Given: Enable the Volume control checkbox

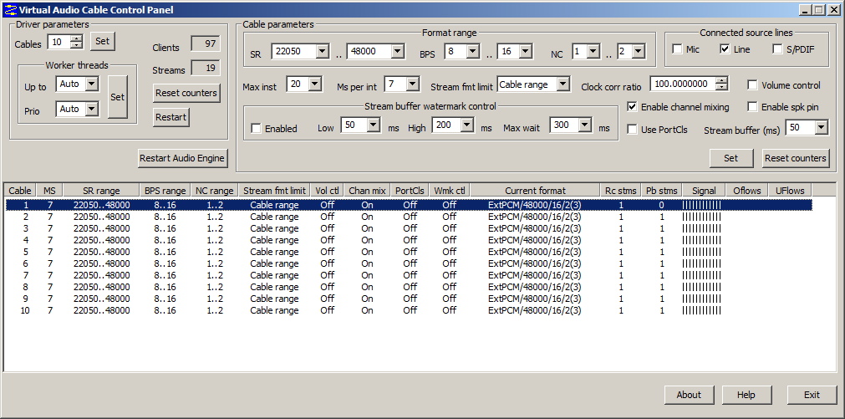Looking at the screenshot, I should coord(752,85).
